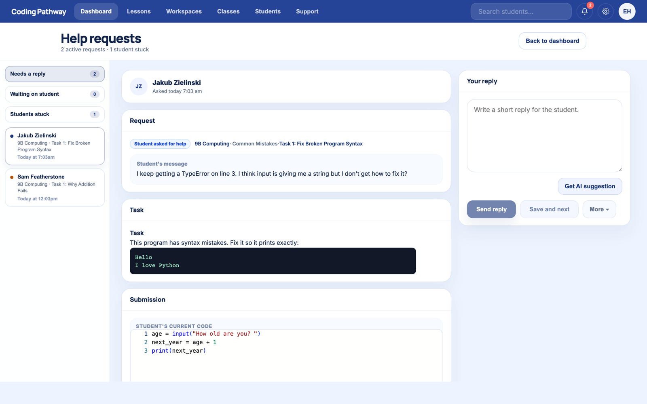This screenshot has height=404, width=647.
Task: Click the Help requests page title
Action: coord(101,38)
